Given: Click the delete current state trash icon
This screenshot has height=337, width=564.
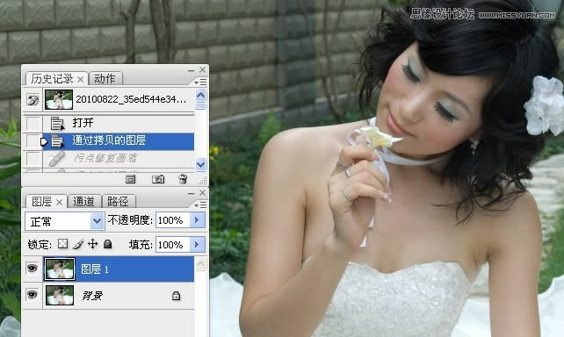Looking at the screenshot, I should [183, 179].
